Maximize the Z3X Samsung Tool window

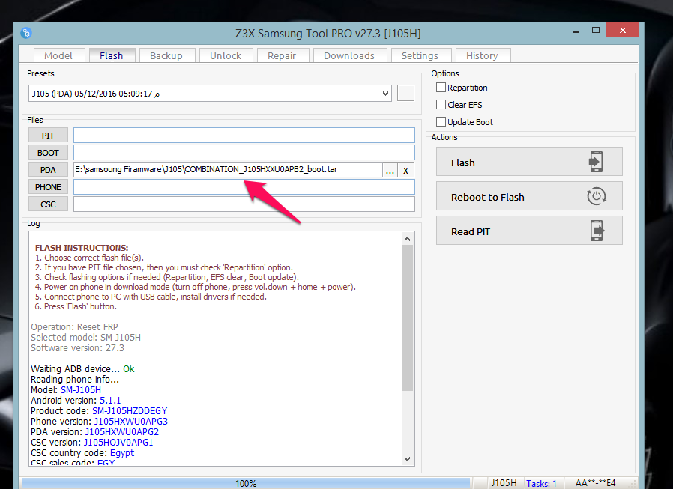point(595,31)
